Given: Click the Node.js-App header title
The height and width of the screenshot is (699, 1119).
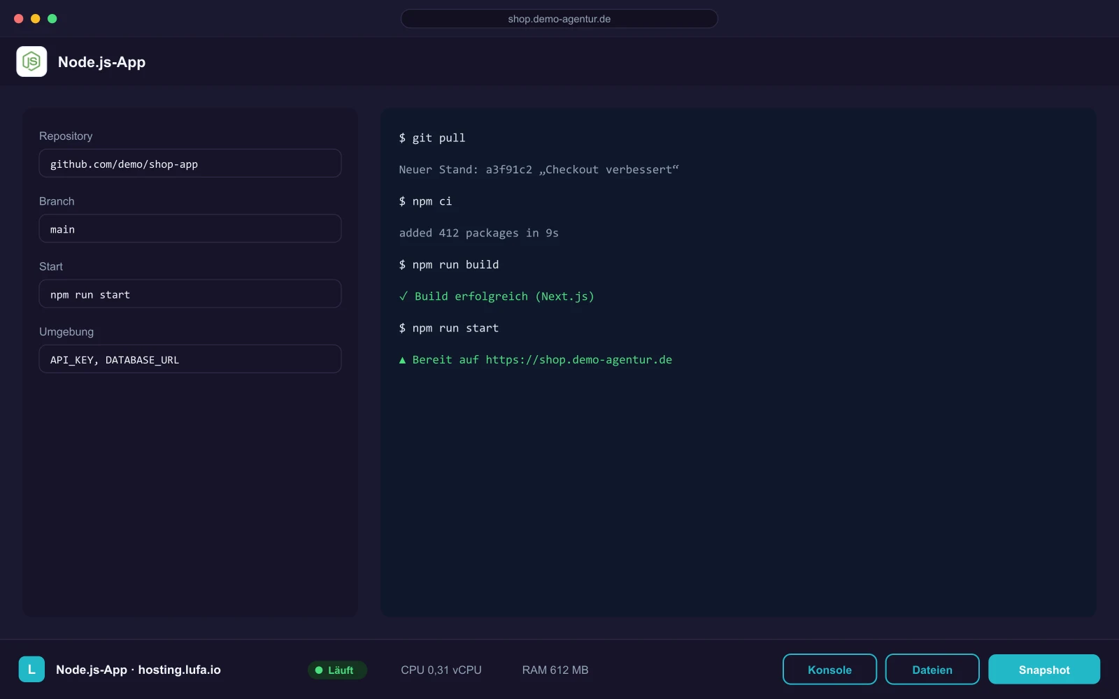Looking at the screenshot, I should click(101, 62).
